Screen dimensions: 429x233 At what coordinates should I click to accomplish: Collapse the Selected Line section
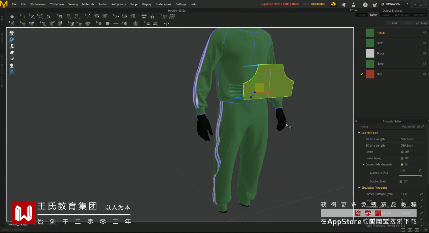(x=359, y=133)
